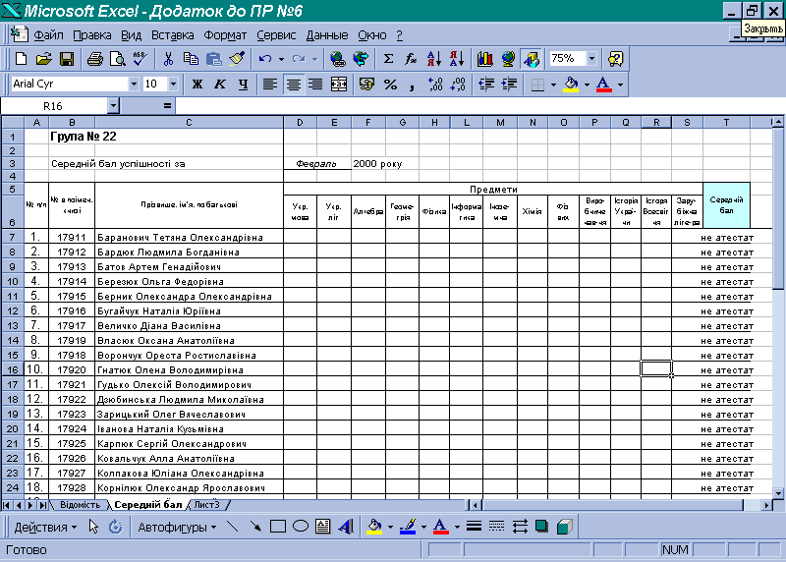This screenshot has height=562, width=786.
Task: Click formatting toolbar Font Color A
Action: pos(604,84)
